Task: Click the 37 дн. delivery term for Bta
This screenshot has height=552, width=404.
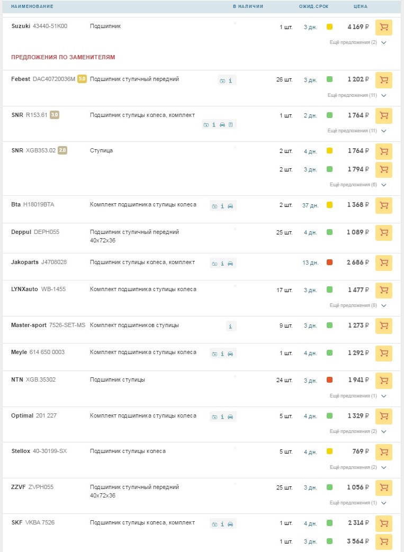Action: click(x=310, y=205)
